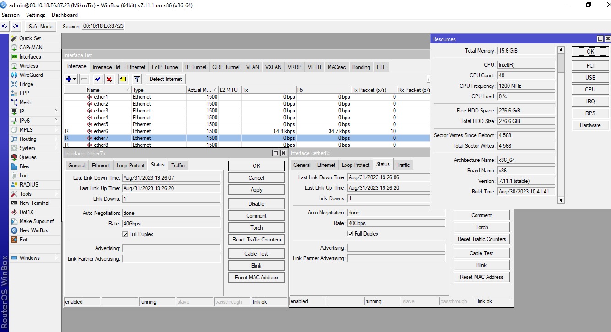Click the Resources scrollbar up arrow
Screen dimensions: 611x332
pos(561,50)
